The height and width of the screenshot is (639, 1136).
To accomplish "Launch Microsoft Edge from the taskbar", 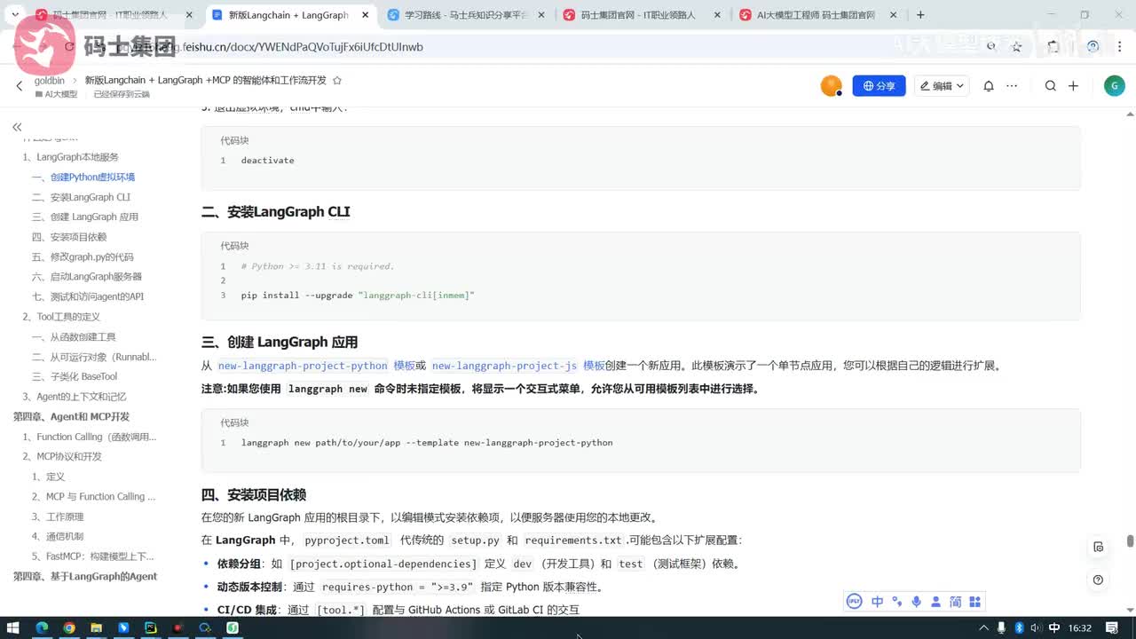I will click(x=42, y=627).
